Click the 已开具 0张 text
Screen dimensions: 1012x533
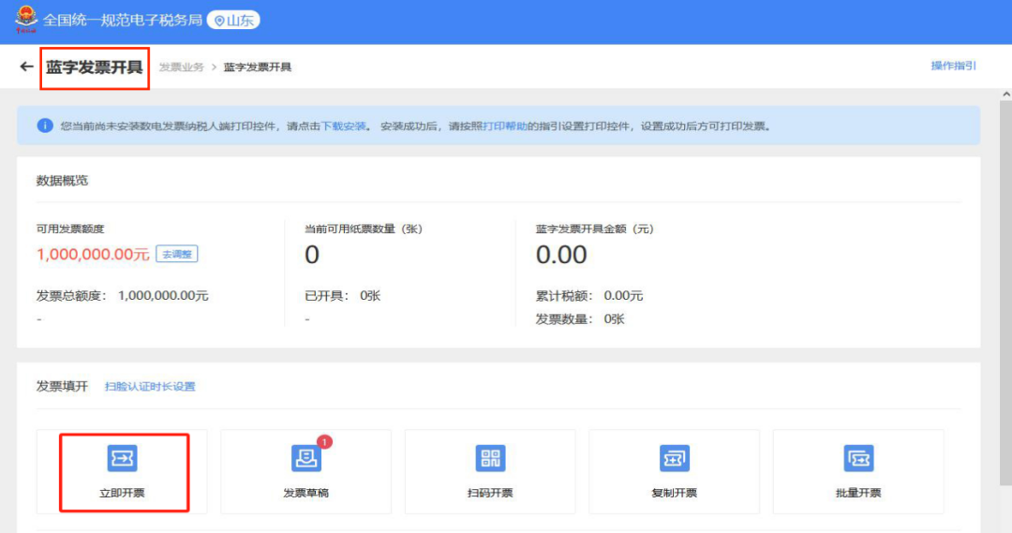pyautogui.click(x=343, y=296)
